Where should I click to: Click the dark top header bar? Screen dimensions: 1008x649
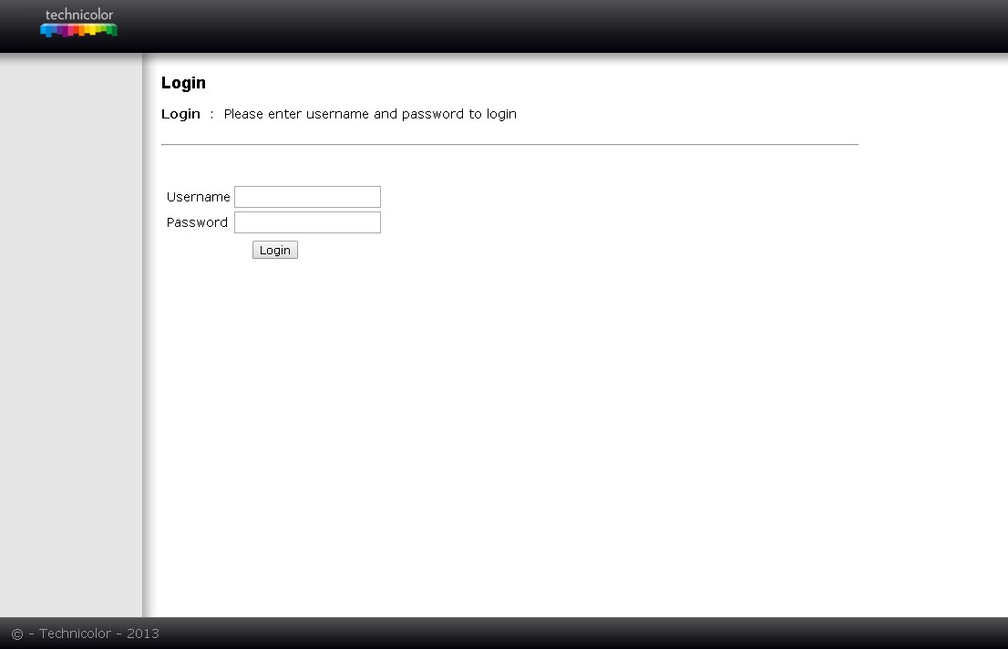[x=547, y=26]
